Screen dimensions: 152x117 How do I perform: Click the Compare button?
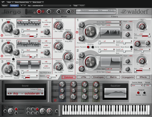click(14, 6)
